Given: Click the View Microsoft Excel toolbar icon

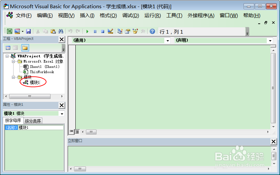Looking at the screenshot, I should [10, 31].
